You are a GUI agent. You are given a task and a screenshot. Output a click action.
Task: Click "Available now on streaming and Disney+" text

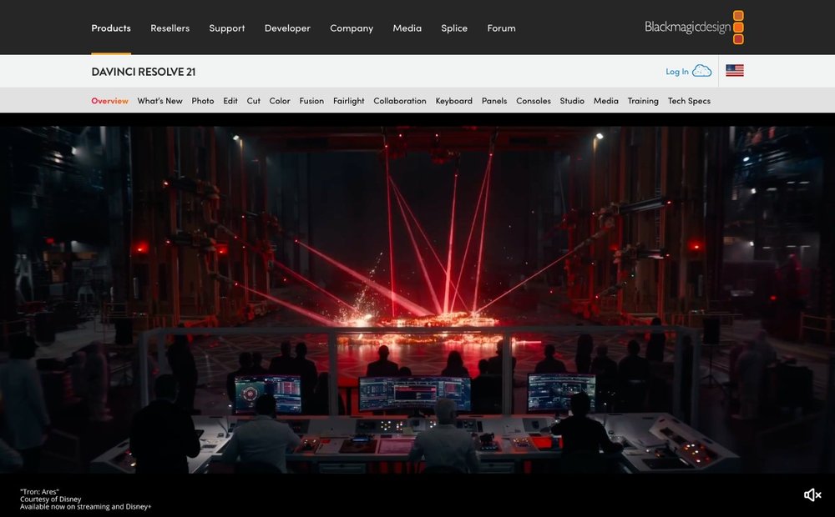[x=86, y=507]
